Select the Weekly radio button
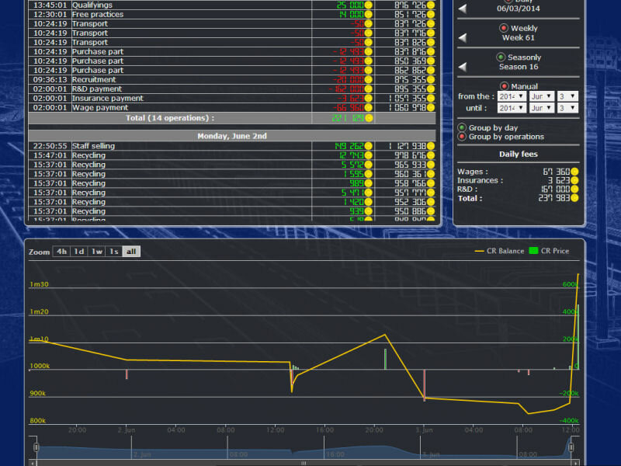 coord(503,28)
